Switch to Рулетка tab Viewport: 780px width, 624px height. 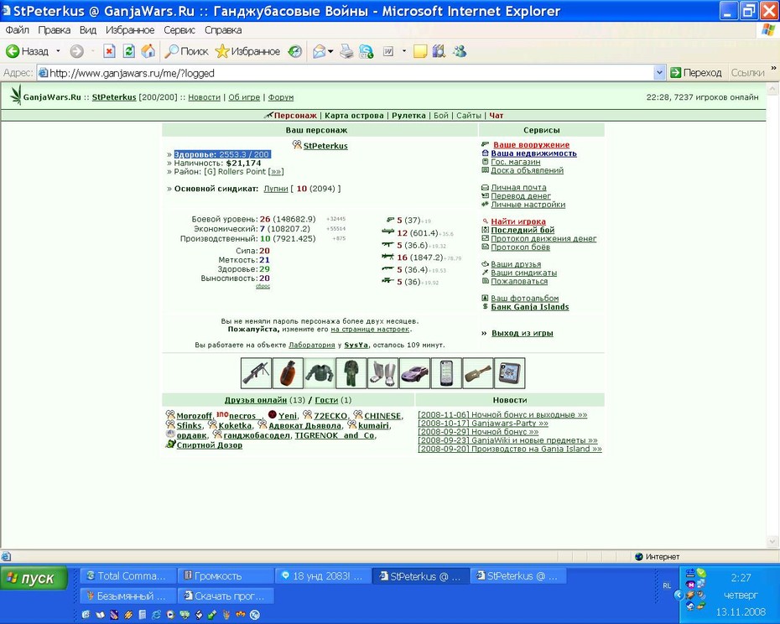(x=408, y=116)
